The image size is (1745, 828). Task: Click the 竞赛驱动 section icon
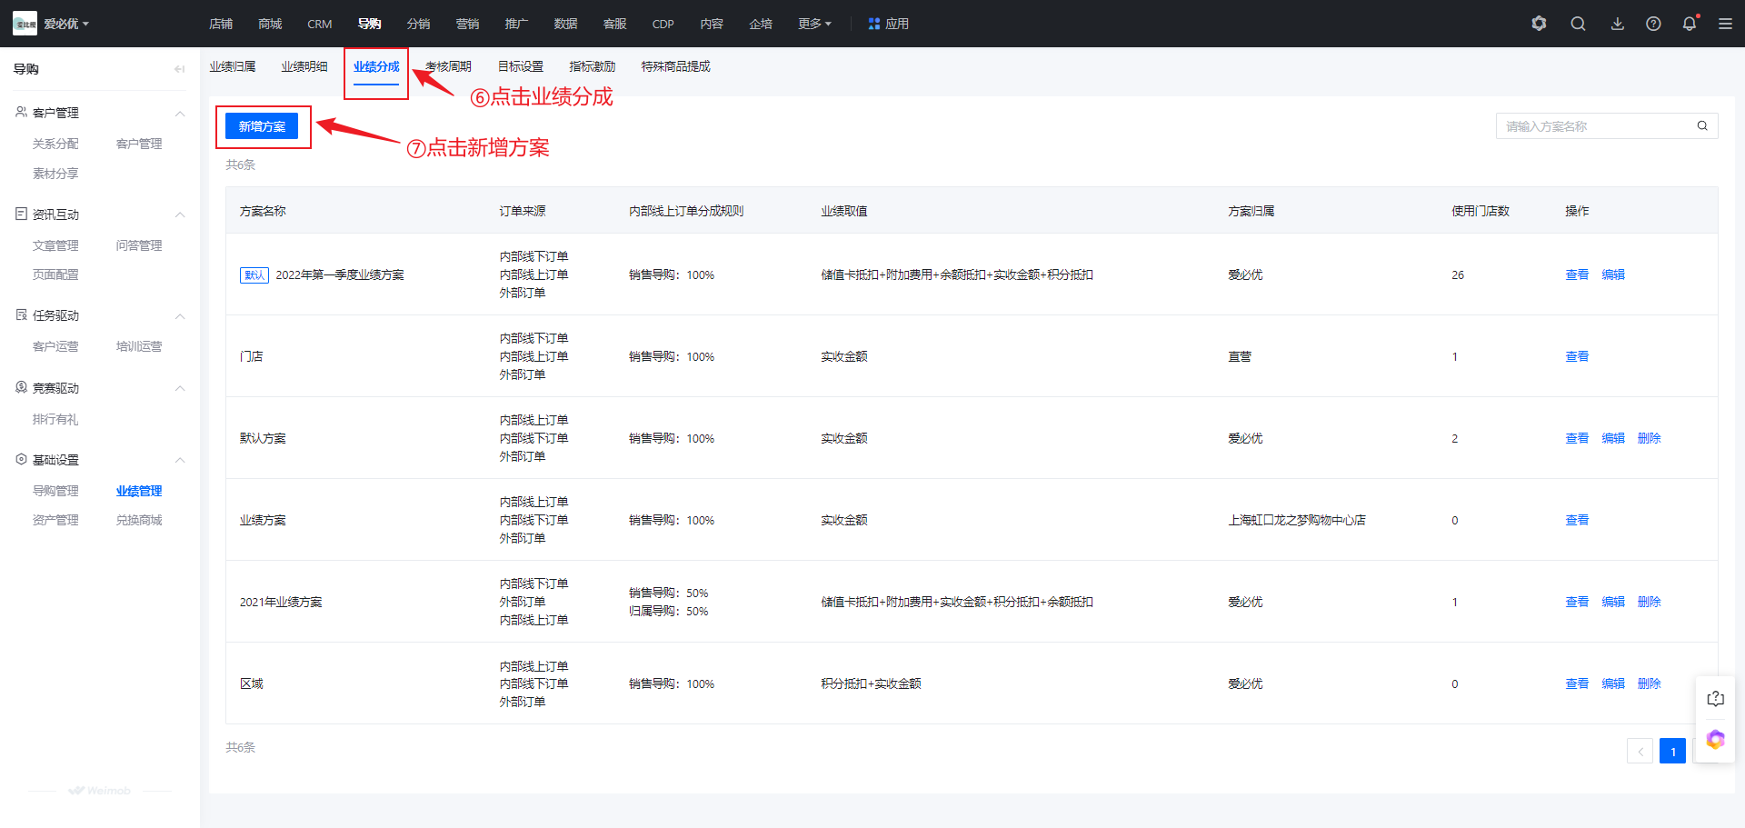coord(21,387)
